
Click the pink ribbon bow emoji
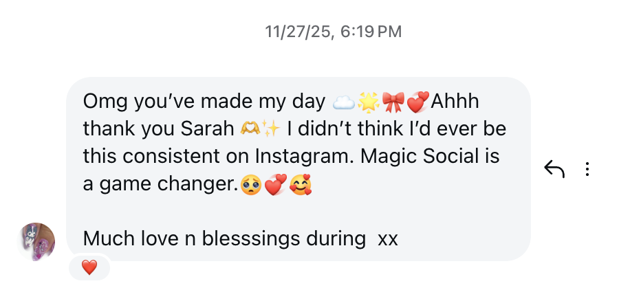coord(393,102)
